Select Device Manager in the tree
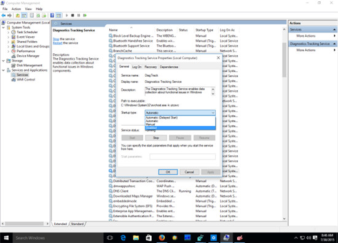Viewport: 338px width, 243px height. 28,56
